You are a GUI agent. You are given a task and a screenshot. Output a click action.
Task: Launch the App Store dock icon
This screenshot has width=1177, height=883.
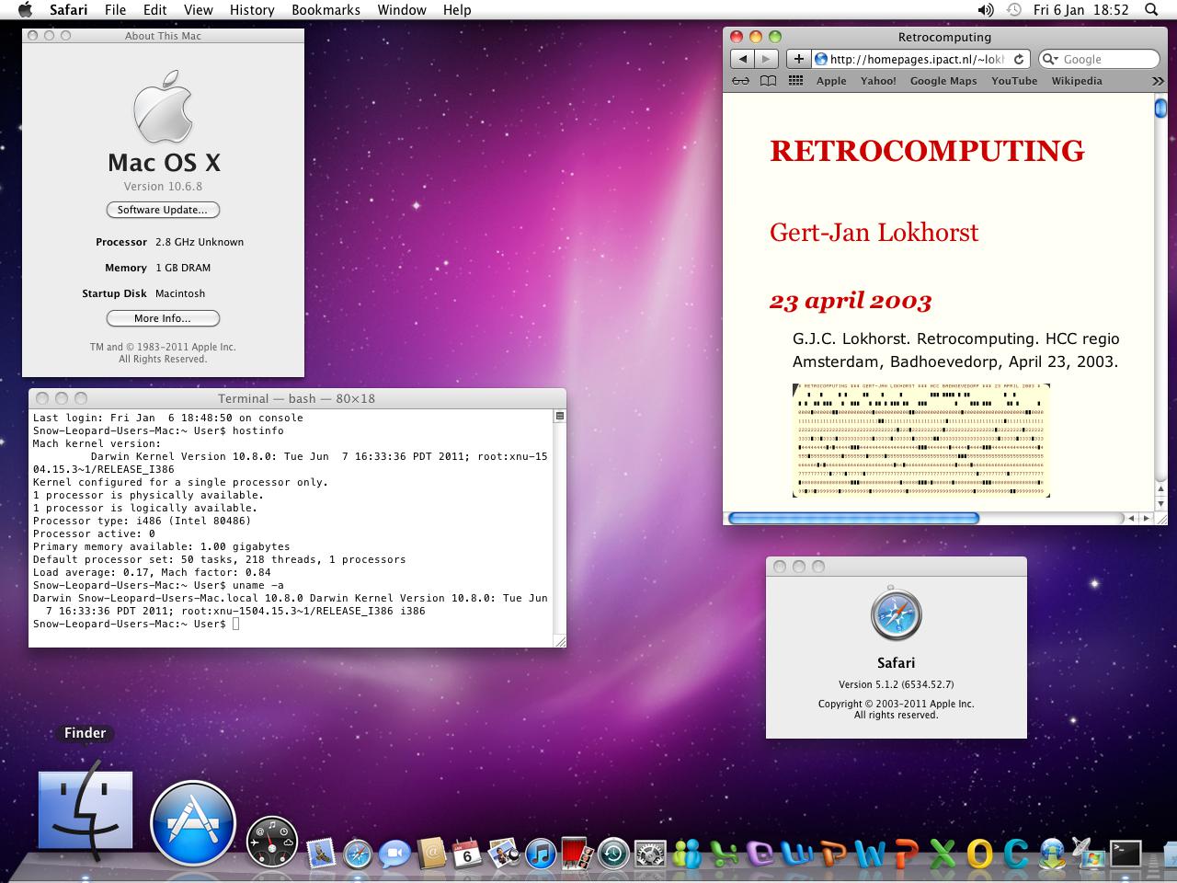coord(193,824)
